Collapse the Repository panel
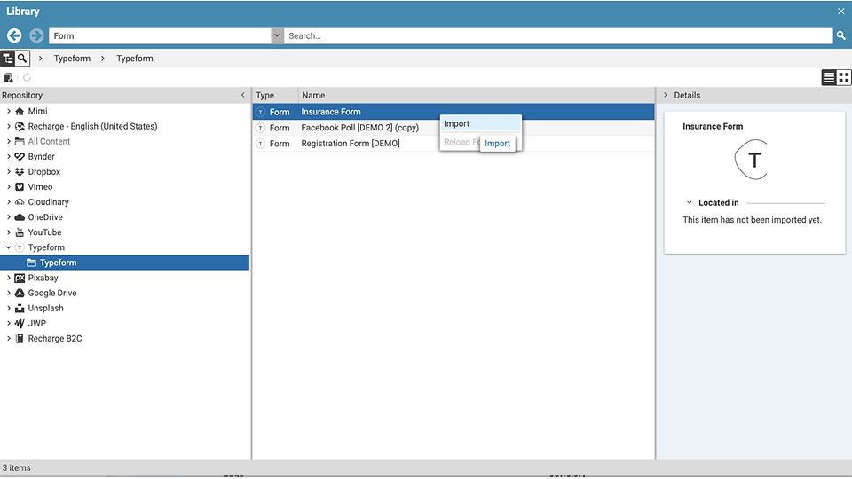This screenshot has width=852, height=479. [243, 95]
